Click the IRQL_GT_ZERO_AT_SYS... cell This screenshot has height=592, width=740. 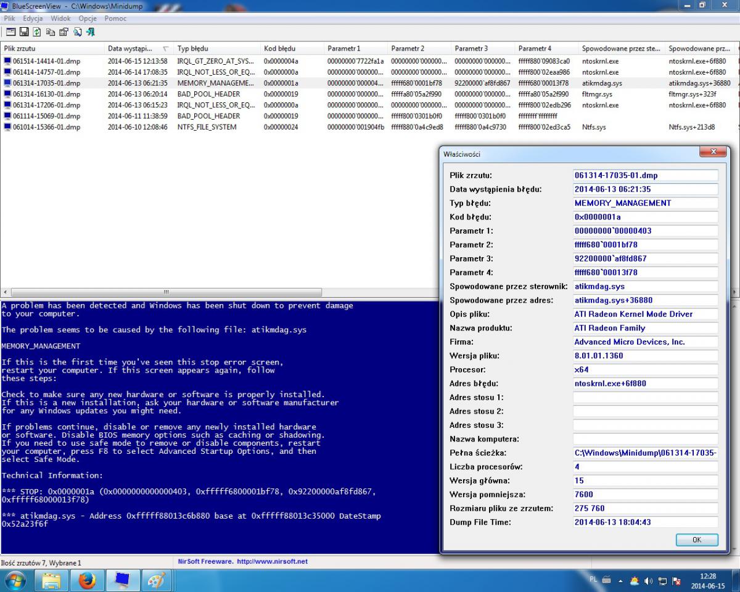click(215, 61)
